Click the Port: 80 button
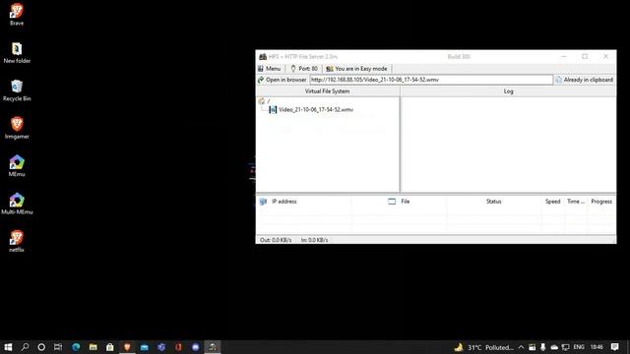This screenshot has width=630, height=354. pyautogui.click(x=304, y=69)
